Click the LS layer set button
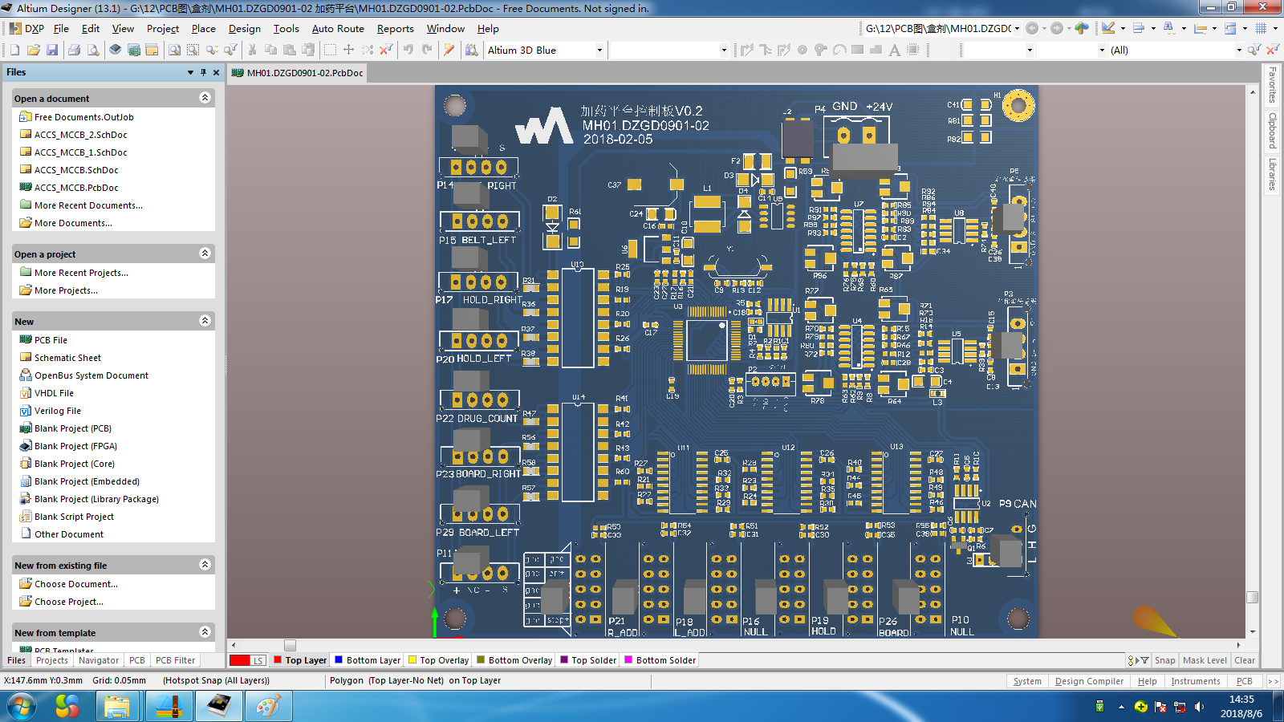 pyautogui.click(x=258, y=660)
